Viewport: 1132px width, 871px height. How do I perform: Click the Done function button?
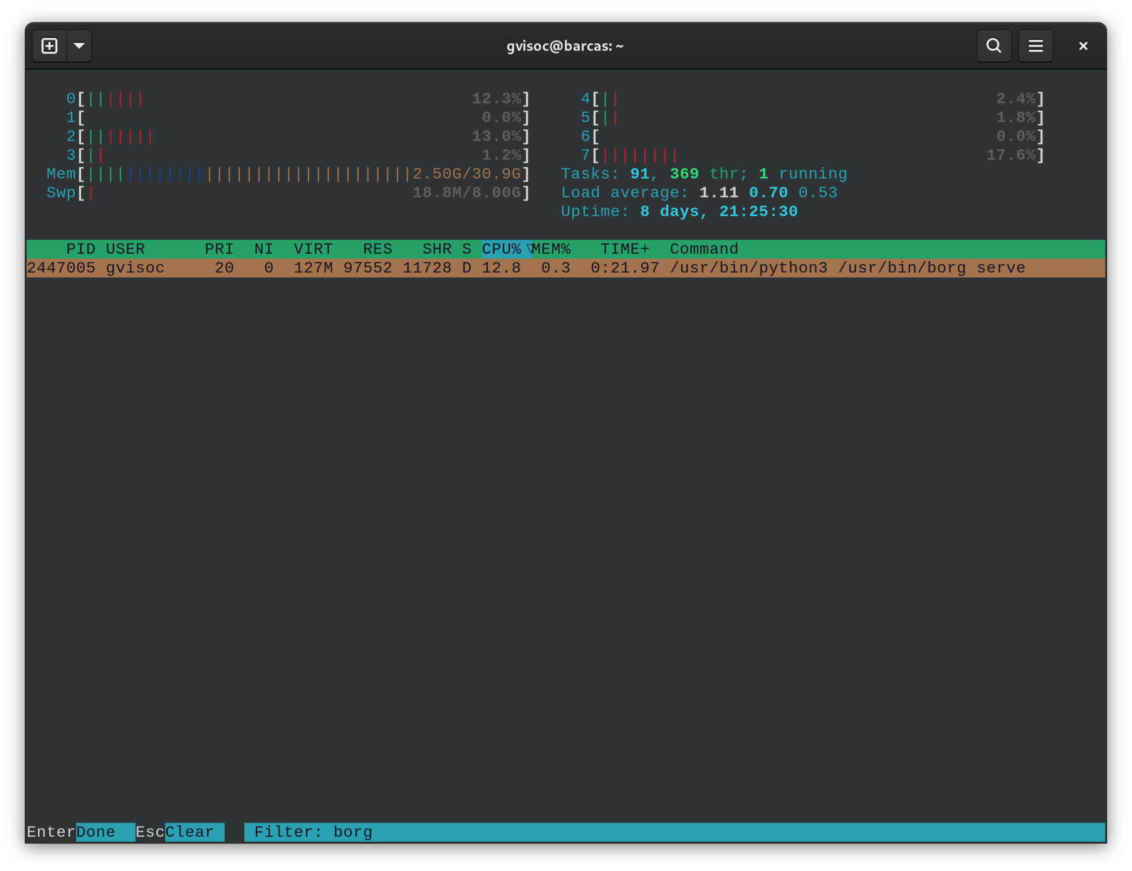[x=106, y=831]
